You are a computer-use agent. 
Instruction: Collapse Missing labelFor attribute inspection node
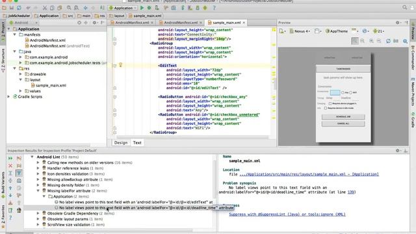point(38,190)
